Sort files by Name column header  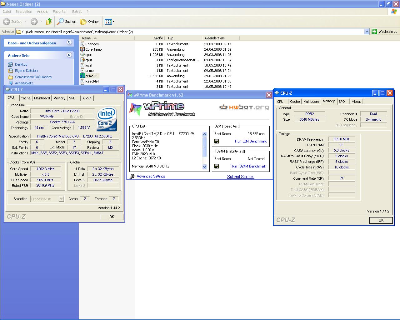107,38
